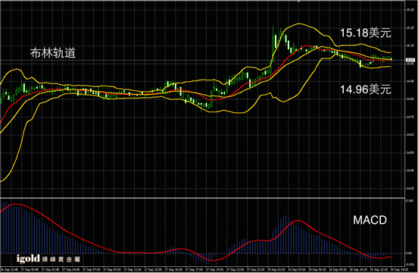Click the 14.35 price axis label
The image size is (418, 273).
coord(410,188)
